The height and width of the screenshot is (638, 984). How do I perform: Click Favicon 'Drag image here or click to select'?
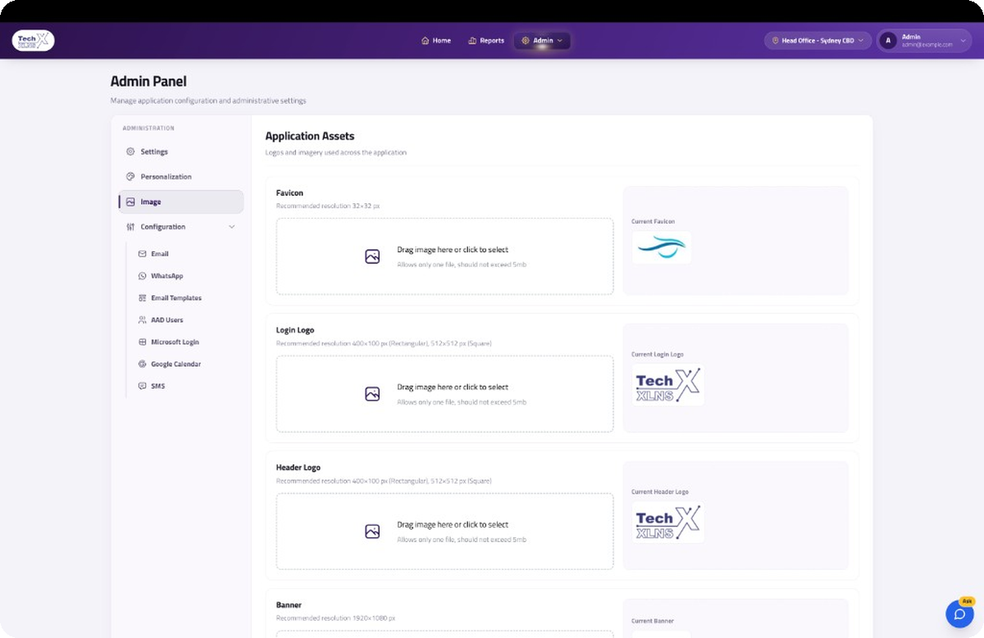[453, 250]
